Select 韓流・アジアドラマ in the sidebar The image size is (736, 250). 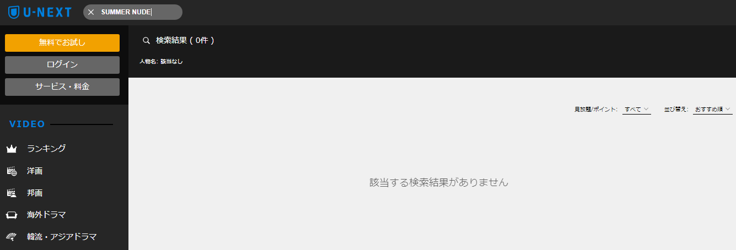62,237
